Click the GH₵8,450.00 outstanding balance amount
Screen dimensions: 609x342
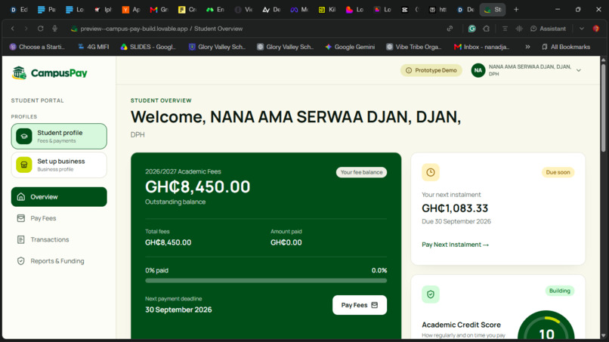pyautogui.click(x=198, y=186)
